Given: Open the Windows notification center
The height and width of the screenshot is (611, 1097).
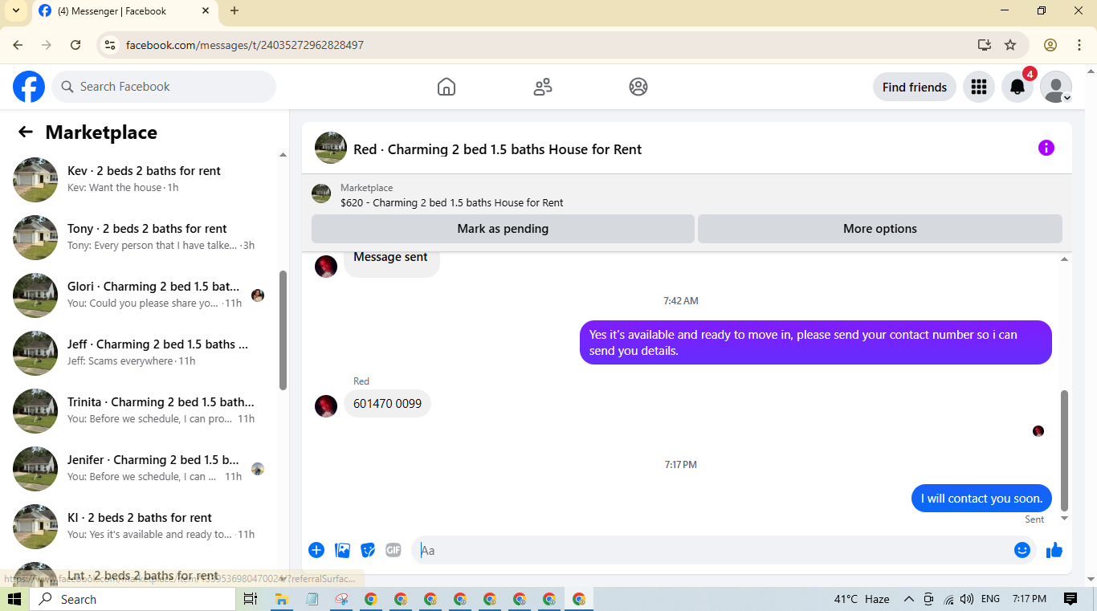Looking at the screenshot, I should point(1070,599).
